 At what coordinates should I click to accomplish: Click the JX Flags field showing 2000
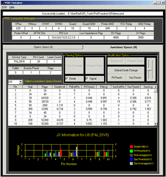tap(141, 37)
